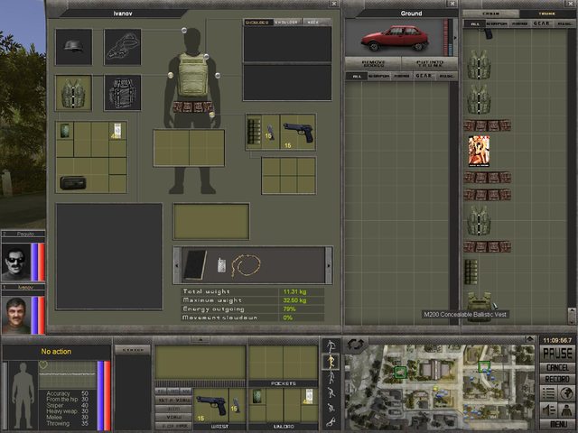578x433 pixels.
Task: Open the first Shoulder slot tab
Action: 257,22
